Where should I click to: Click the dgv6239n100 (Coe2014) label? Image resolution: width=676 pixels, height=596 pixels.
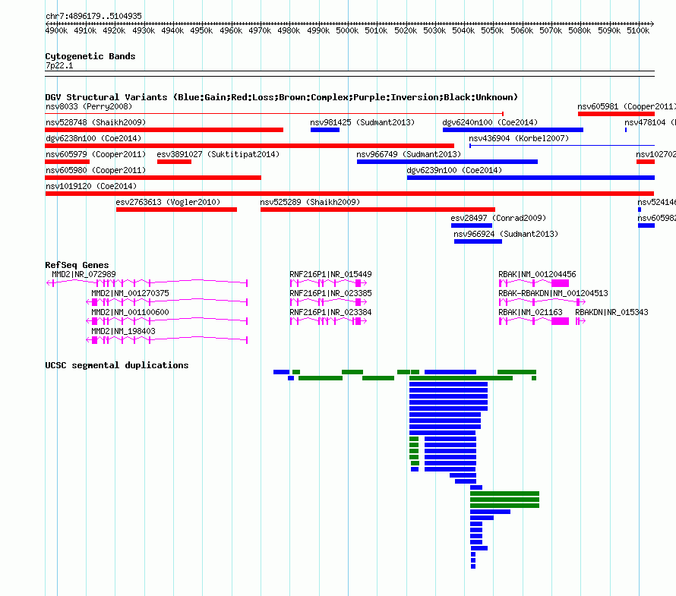pos(454,170)
